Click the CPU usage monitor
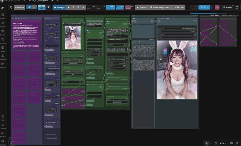 coord(91,8)
